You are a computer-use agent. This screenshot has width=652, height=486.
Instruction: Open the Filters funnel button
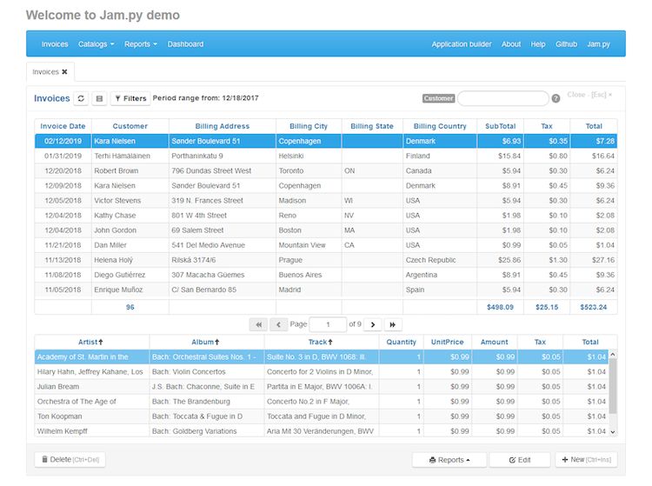coord(130,99)
